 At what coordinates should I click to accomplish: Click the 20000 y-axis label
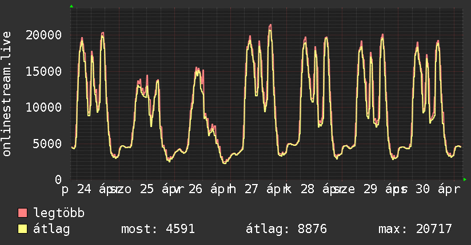pos(44,35)
